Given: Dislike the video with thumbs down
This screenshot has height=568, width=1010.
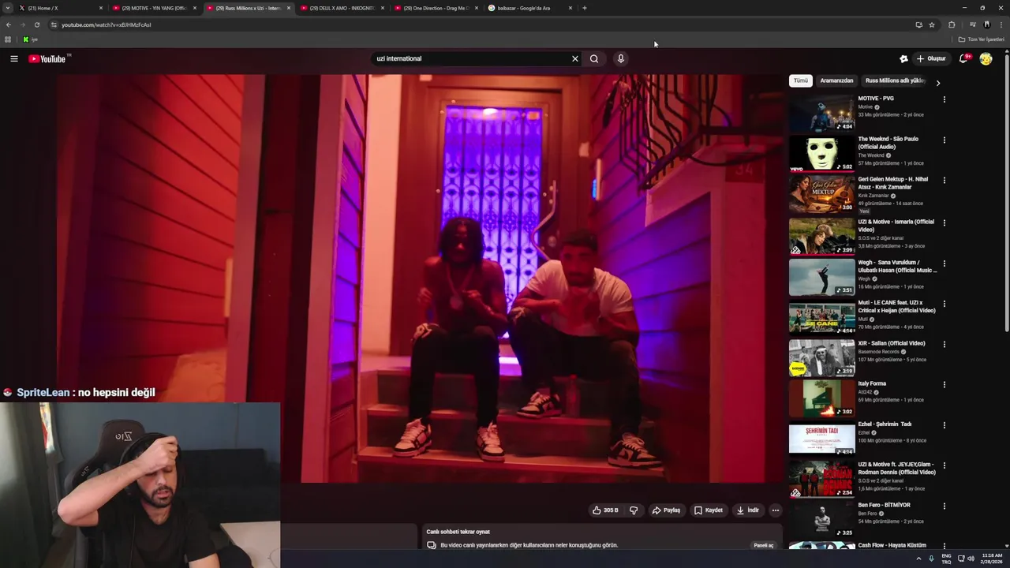Looking at the screenshot, I should (633, 510).
